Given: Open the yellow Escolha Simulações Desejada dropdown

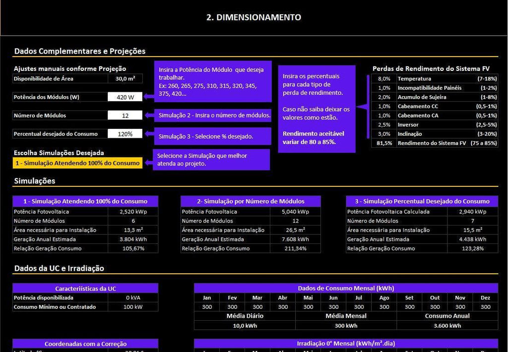Looking at the screenshot, I should pos(77,163).
